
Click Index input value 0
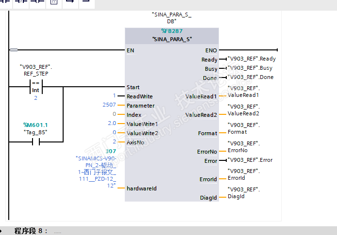pyautogui.click(x=114, y=114)
